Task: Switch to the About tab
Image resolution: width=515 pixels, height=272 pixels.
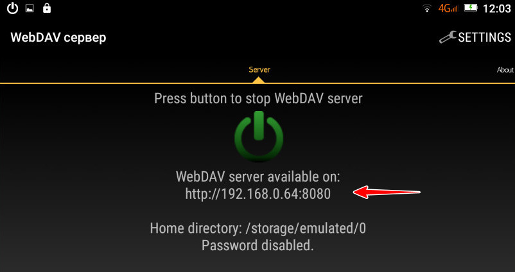Action: tap(505, 70)
